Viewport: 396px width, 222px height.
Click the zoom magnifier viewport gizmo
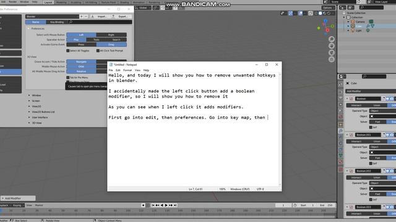[x=332, y=39]
